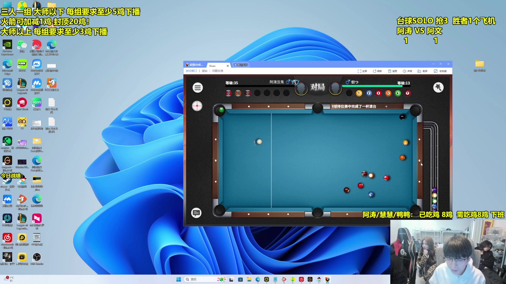This screenshot has width=506, height=284.
Task: Click 老板键 boss key in toolbar
Action: pos(440,71)
